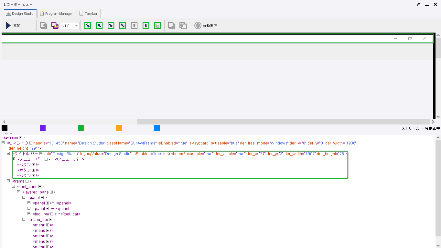Image resolution: width=441 pixels, height=248 pixels.
Task: Collapse the frame tree node
Action: point(8,181)
